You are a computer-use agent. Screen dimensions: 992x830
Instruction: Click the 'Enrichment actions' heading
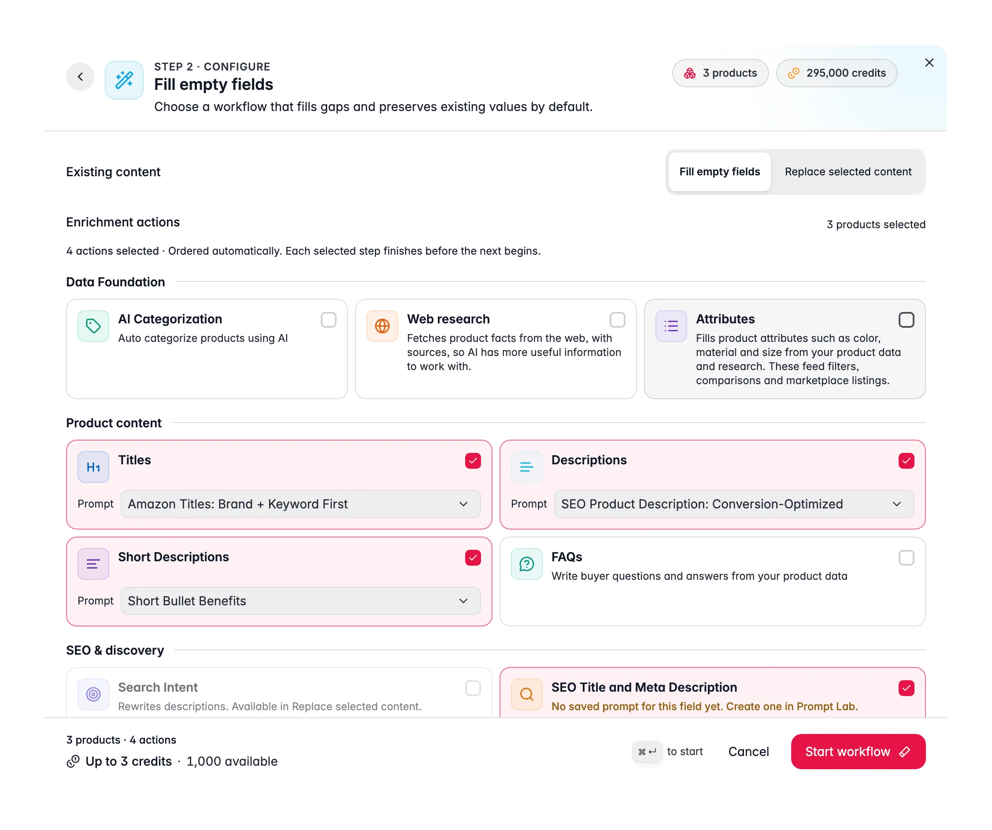123,222
